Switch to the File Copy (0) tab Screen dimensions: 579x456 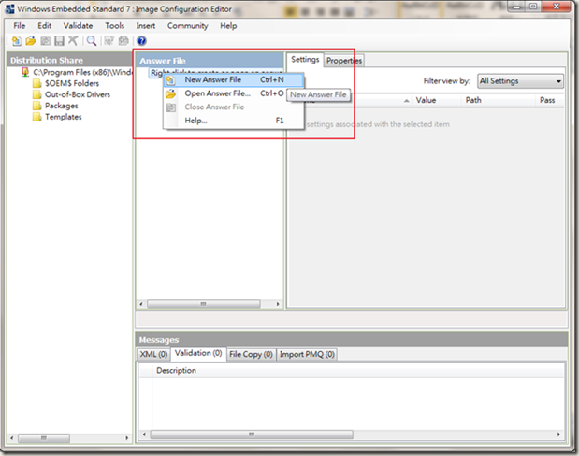(251, 354)
